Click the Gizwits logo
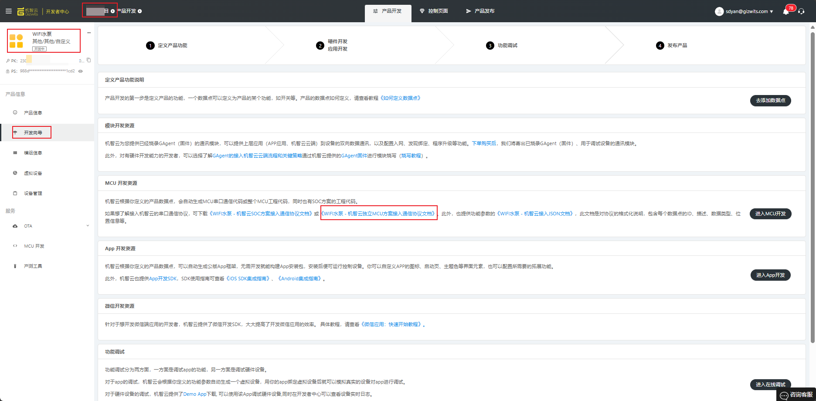This screenshot has height=401, width=816. coord(28,11)
